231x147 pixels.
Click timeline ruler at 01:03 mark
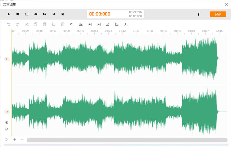click(x=108, y=31)
